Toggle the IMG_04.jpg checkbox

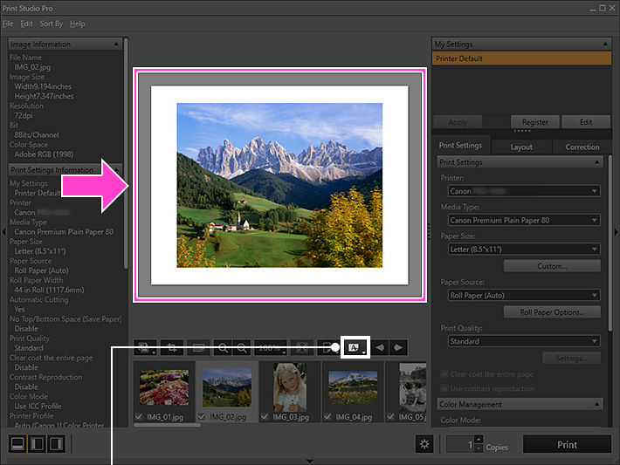point(328,417)
